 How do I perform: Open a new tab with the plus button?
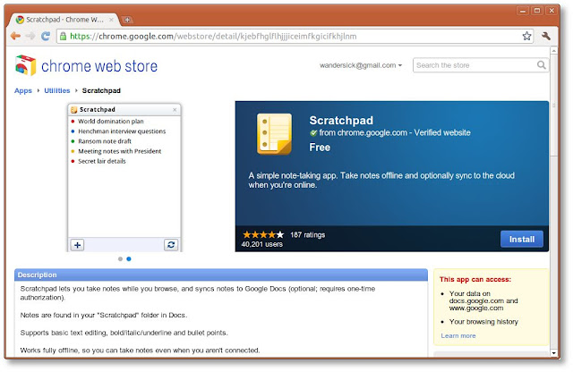127,20
